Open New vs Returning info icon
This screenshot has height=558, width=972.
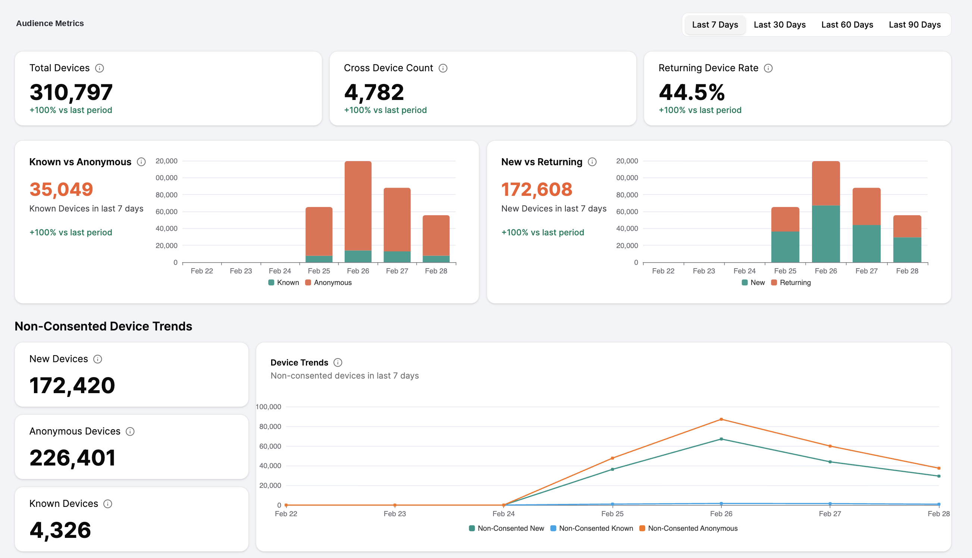point(592,162)
